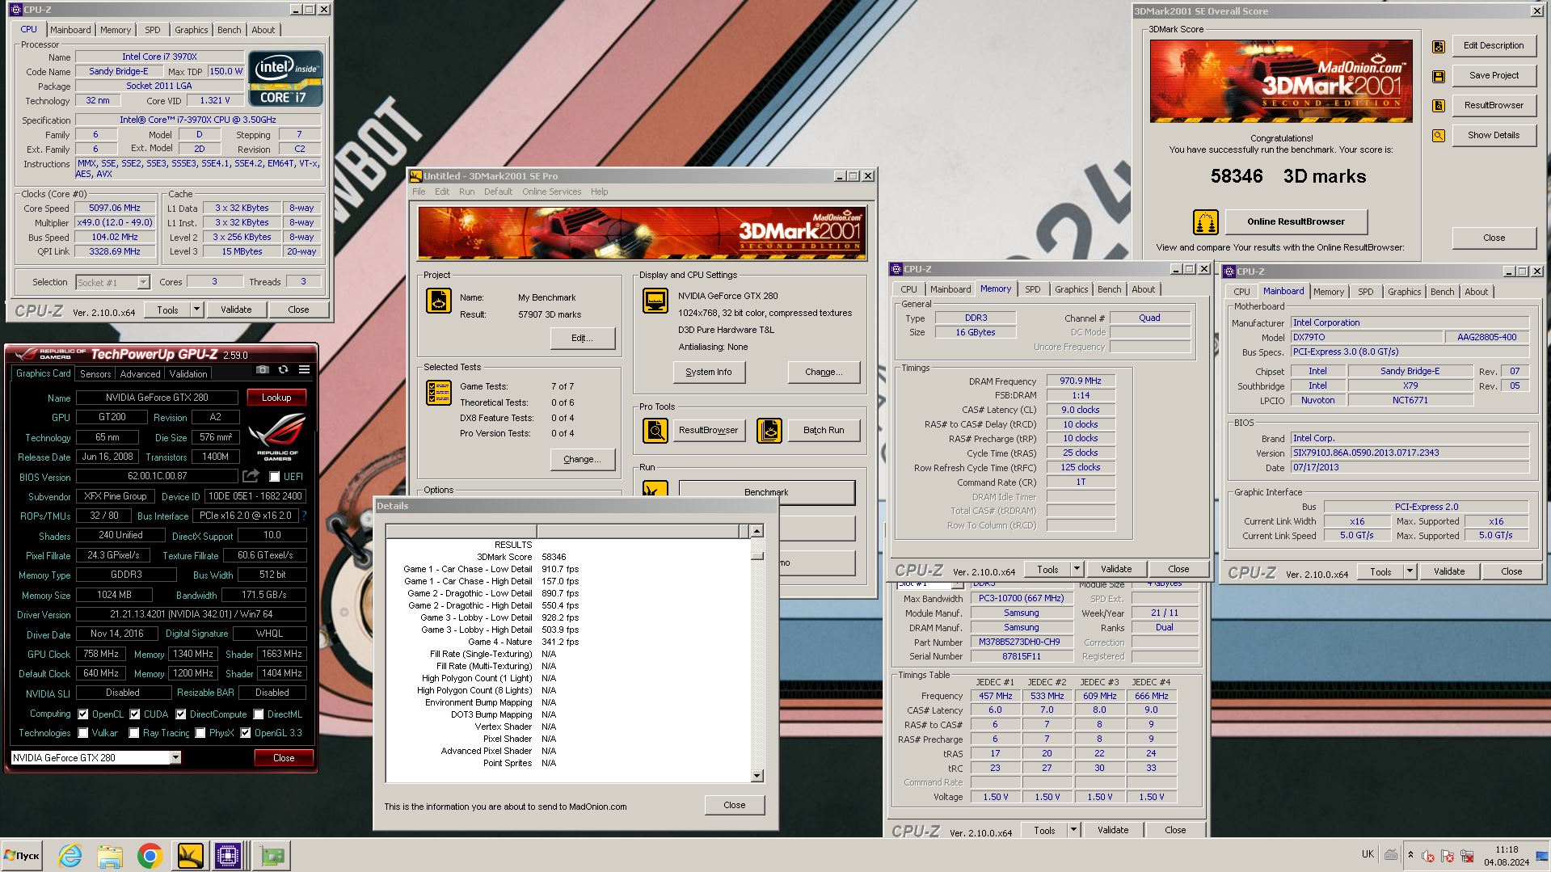Open the GPU-Z hamburger menu icon
Screen dimensions: 1551x872
click(304, 369)
